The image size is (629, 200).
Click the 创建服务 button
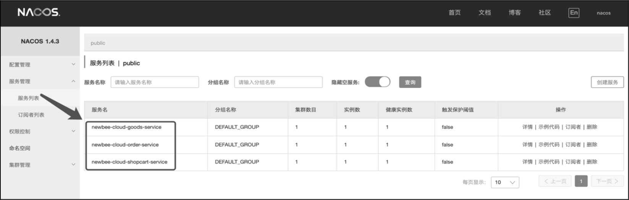click(x=607, y=82)
